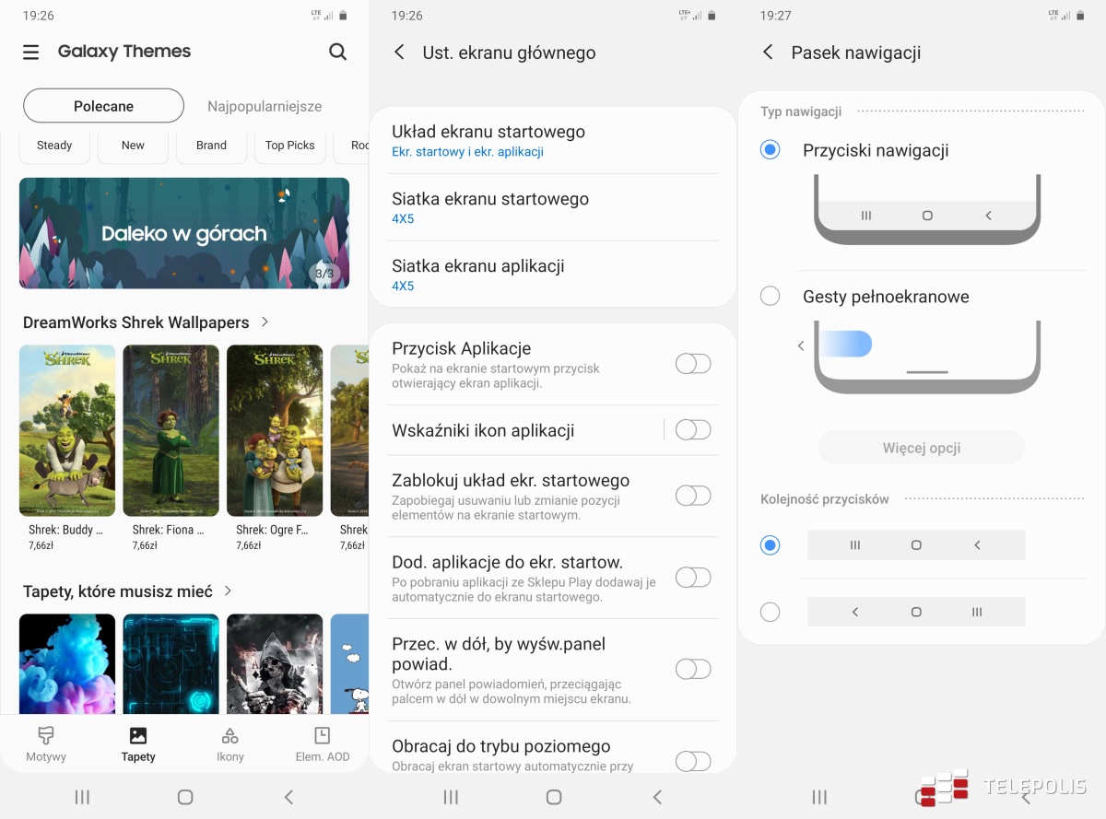This screenshot has width=1106, height=819.
Task: Select the Gesty pełnoekranowe radio option
Action: pos(771,296)
